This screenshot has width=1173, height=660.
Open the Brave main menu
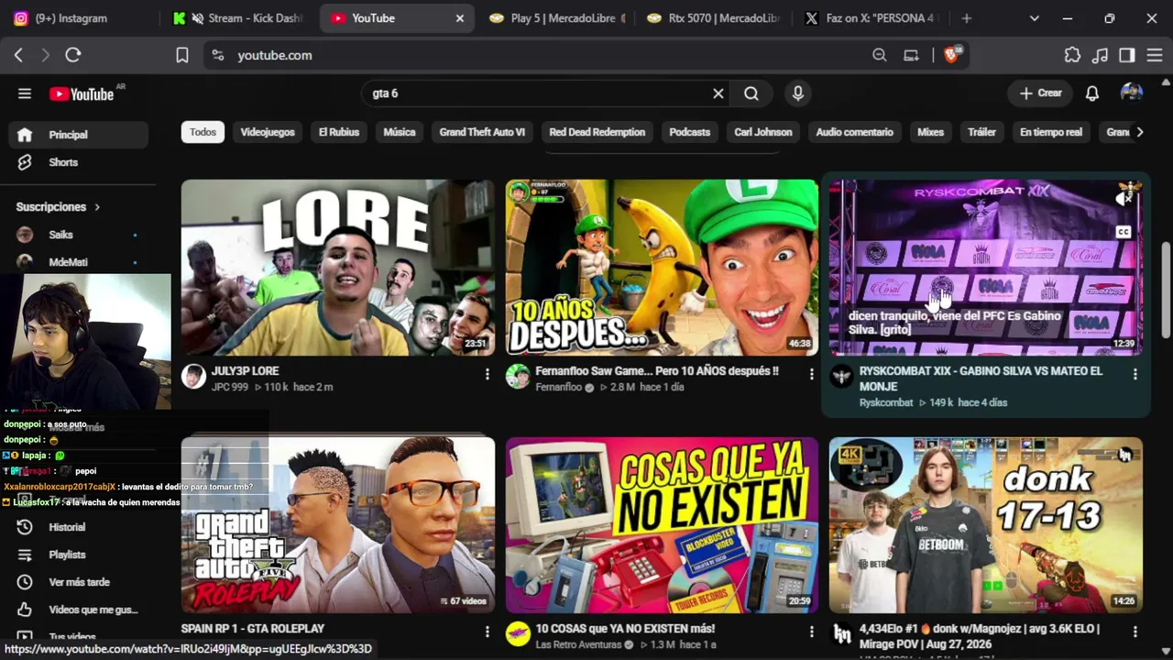point(1154,55)
